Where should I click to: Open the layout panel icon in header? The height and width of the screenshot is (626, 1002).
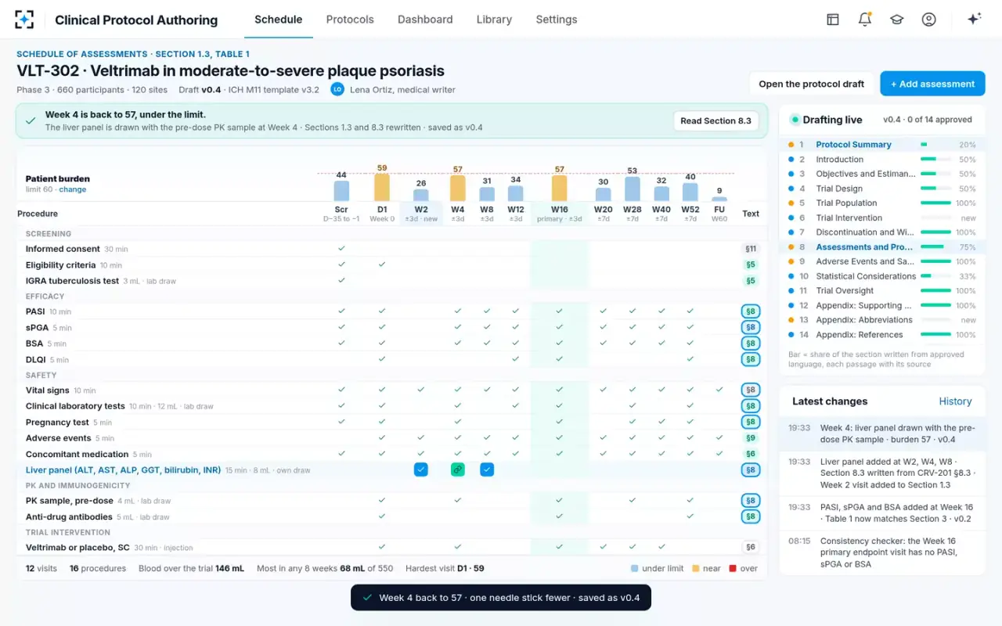pyautogui.click(x=833, y=20)
